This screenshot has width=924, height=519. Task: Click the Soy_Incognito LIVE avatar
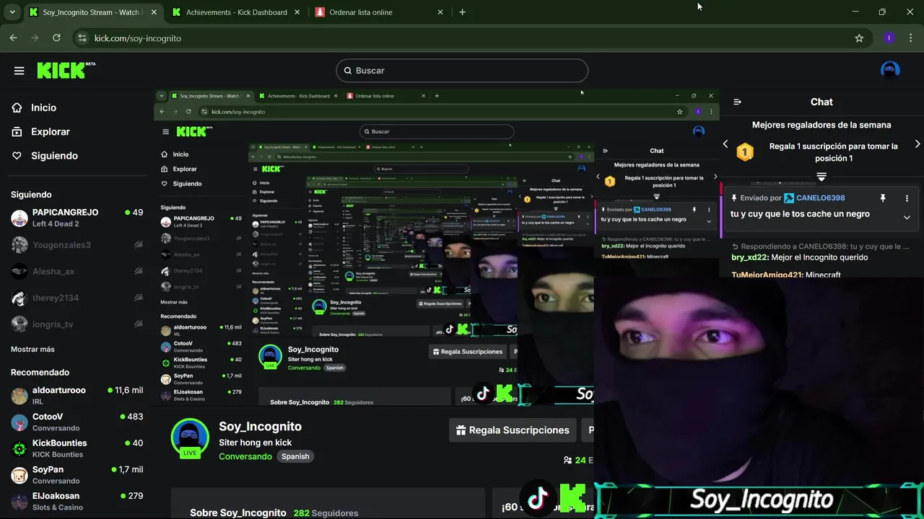(x=190, y=438)
